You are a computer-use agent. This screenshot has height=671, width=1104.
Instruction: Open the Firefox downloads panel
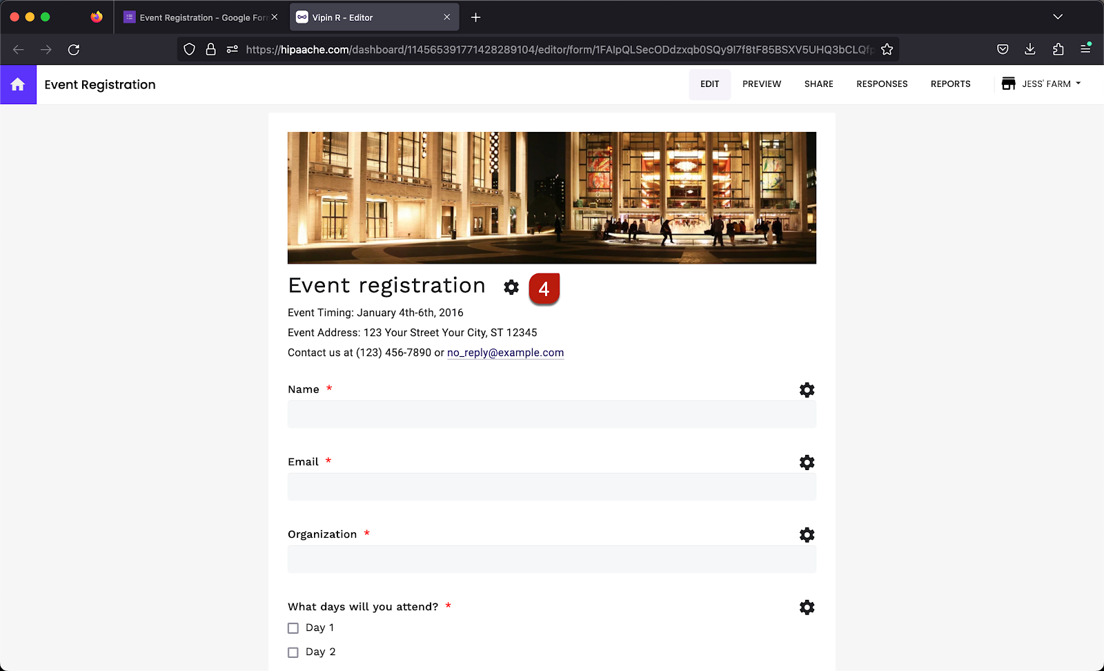coord(1029,49)
